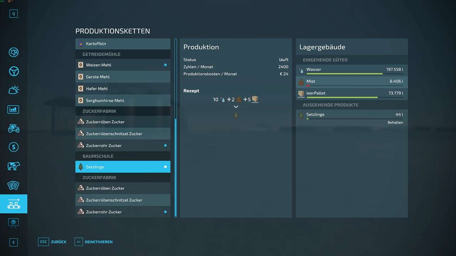Open the map overview globe icon
This screenshot has width=456, height=256.
14,52
